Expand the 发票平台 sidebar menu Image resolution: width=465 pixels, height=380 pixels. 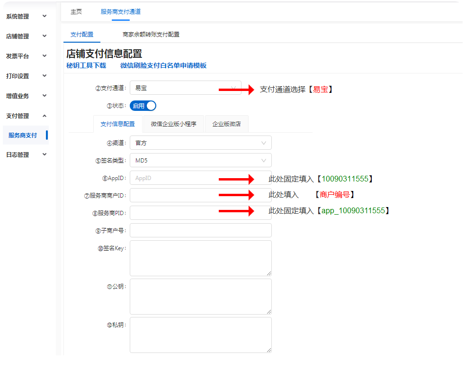(26, 56)
